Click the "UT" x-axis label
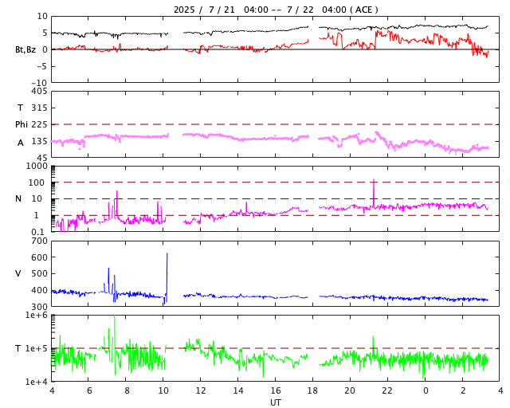 pyautogui.click(x=276, y=402)
